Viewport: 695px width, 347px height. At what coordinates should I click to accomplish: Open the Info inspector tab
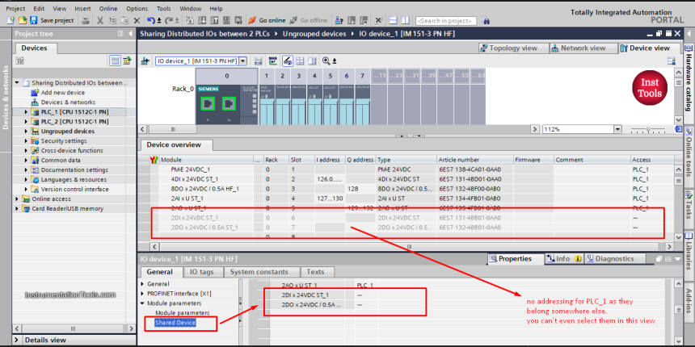564,259
